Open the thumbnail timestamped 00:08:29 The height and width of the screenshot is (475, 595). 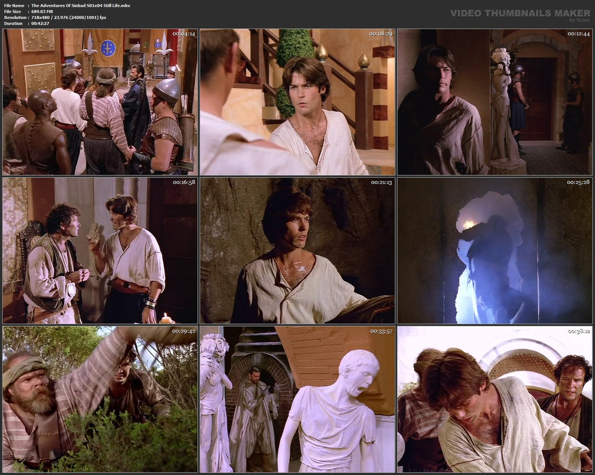(297, 102)
